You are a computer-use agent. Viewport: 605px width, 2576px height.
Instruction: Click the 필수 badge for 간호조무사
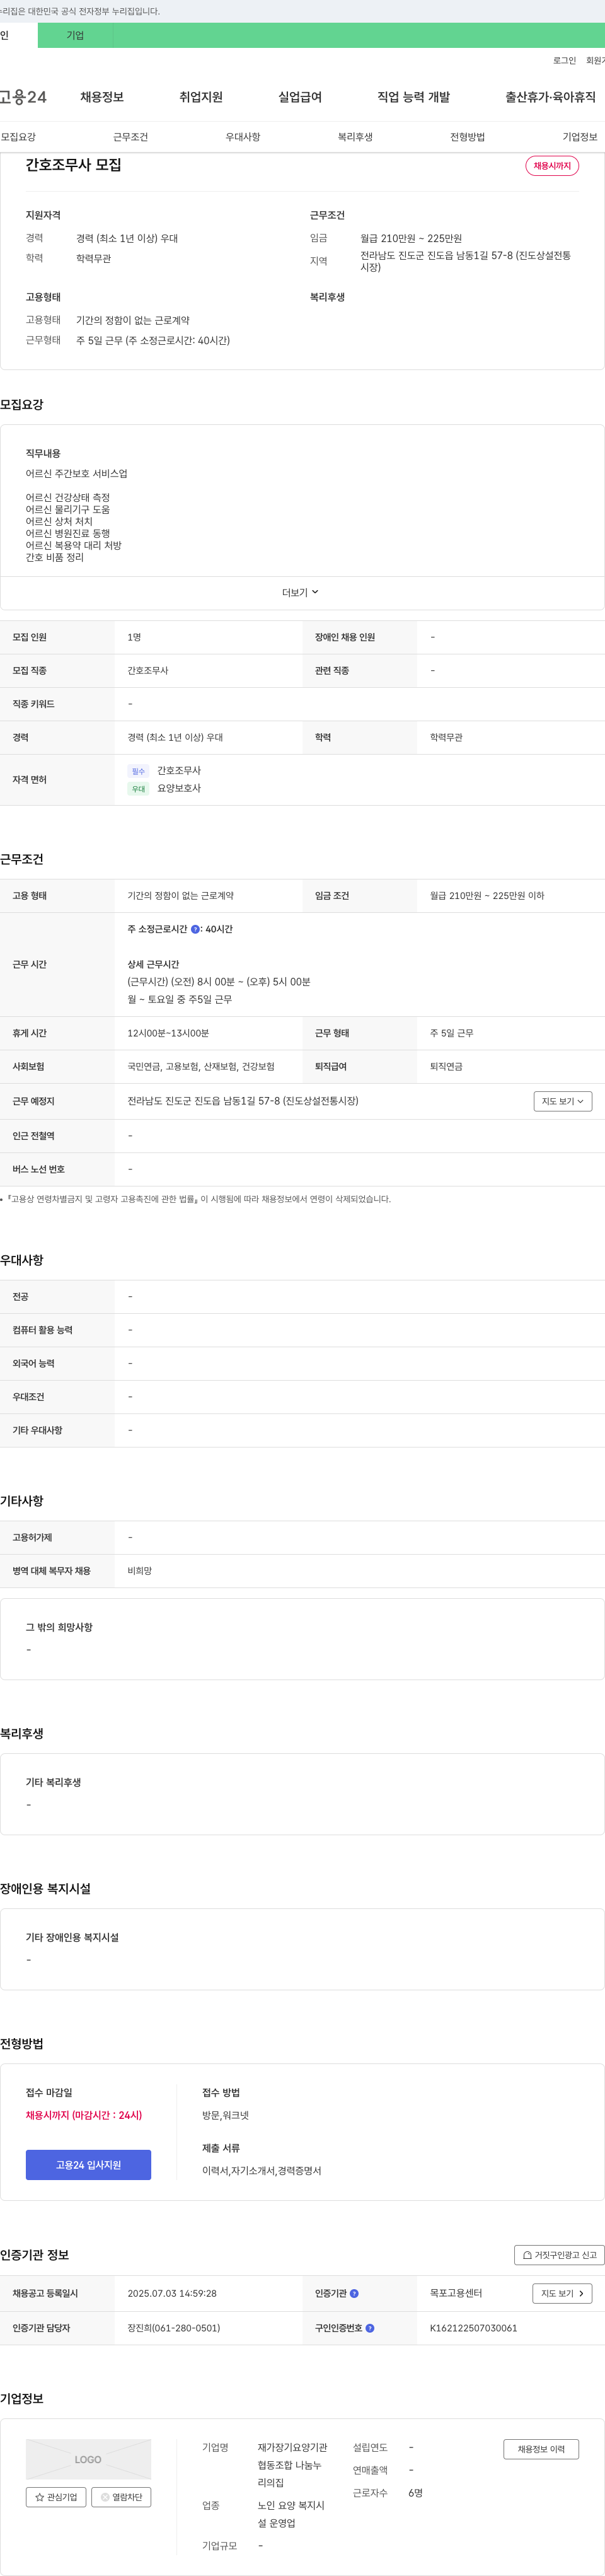138,771
